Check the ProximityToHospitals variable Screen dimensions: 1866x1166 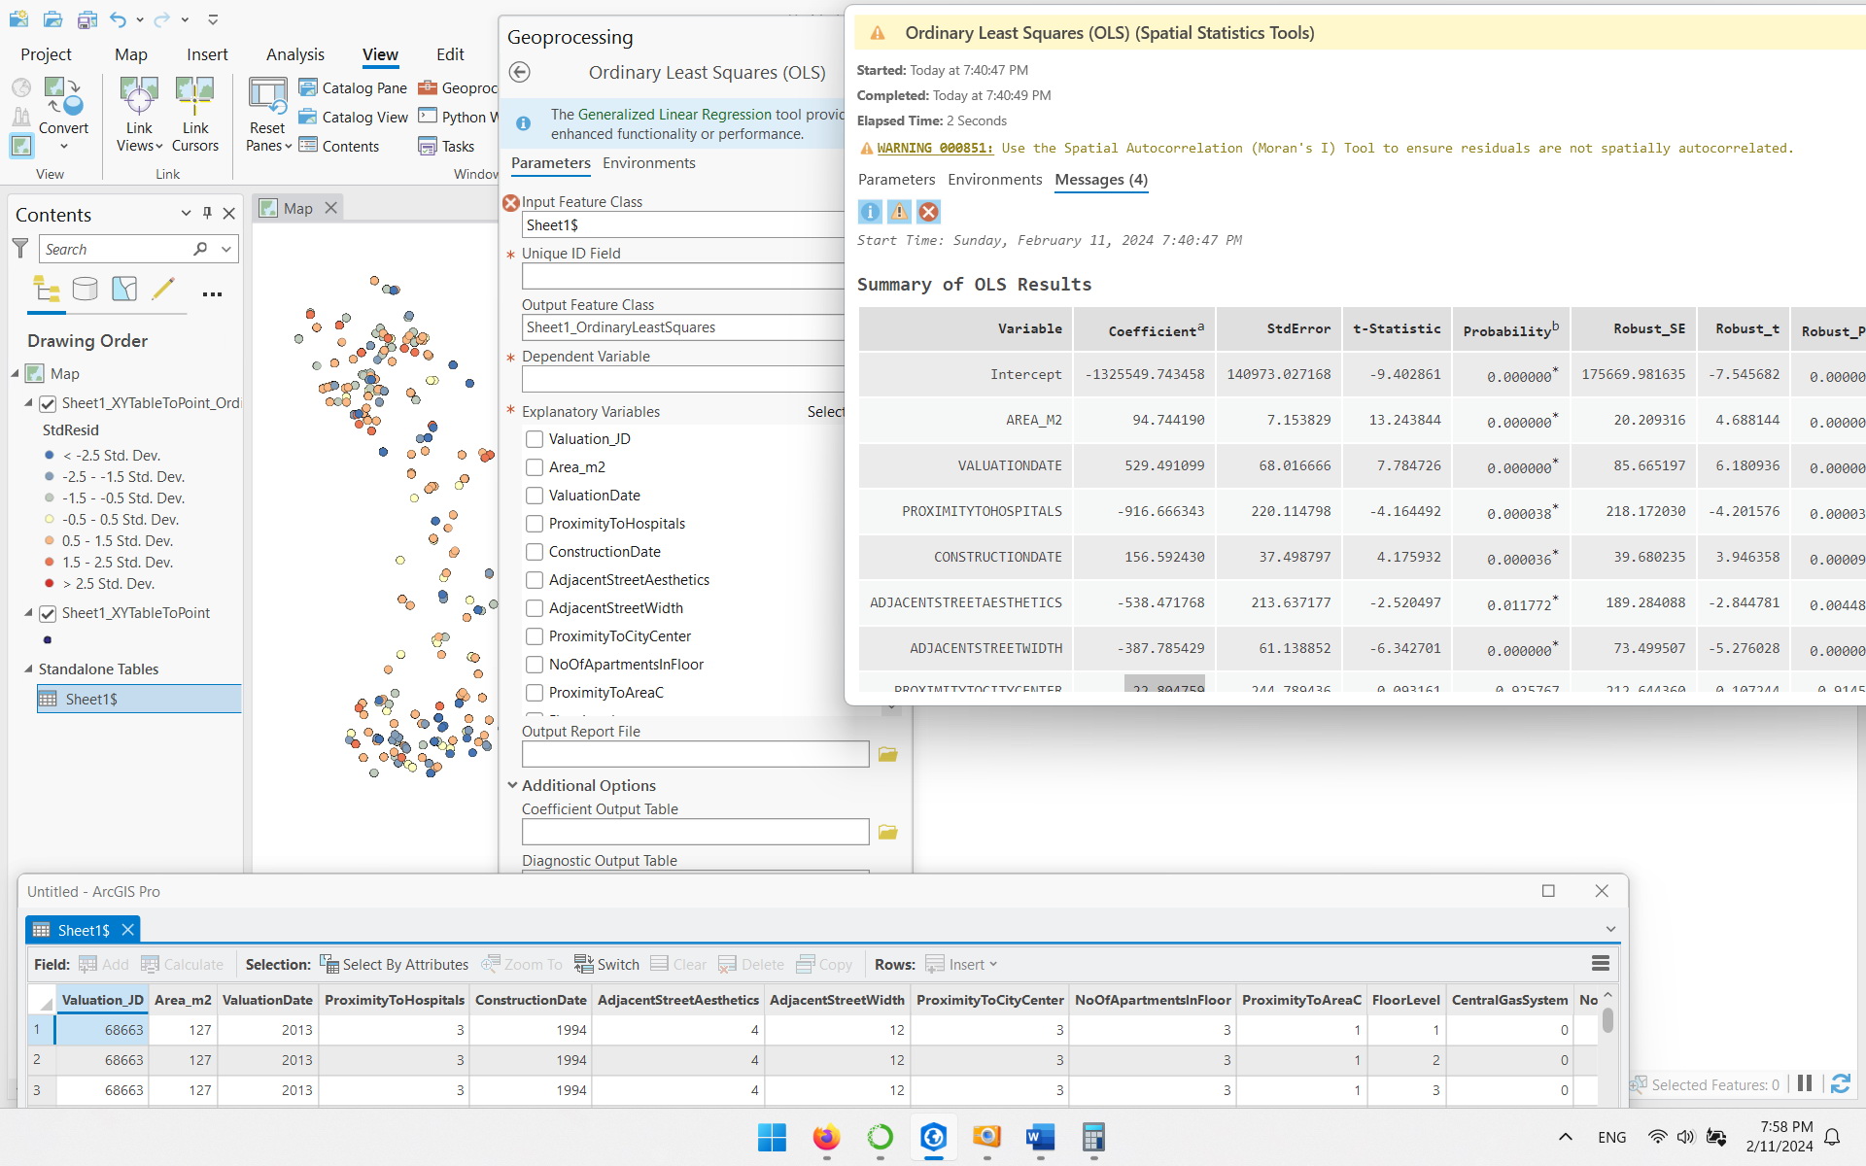535,524
